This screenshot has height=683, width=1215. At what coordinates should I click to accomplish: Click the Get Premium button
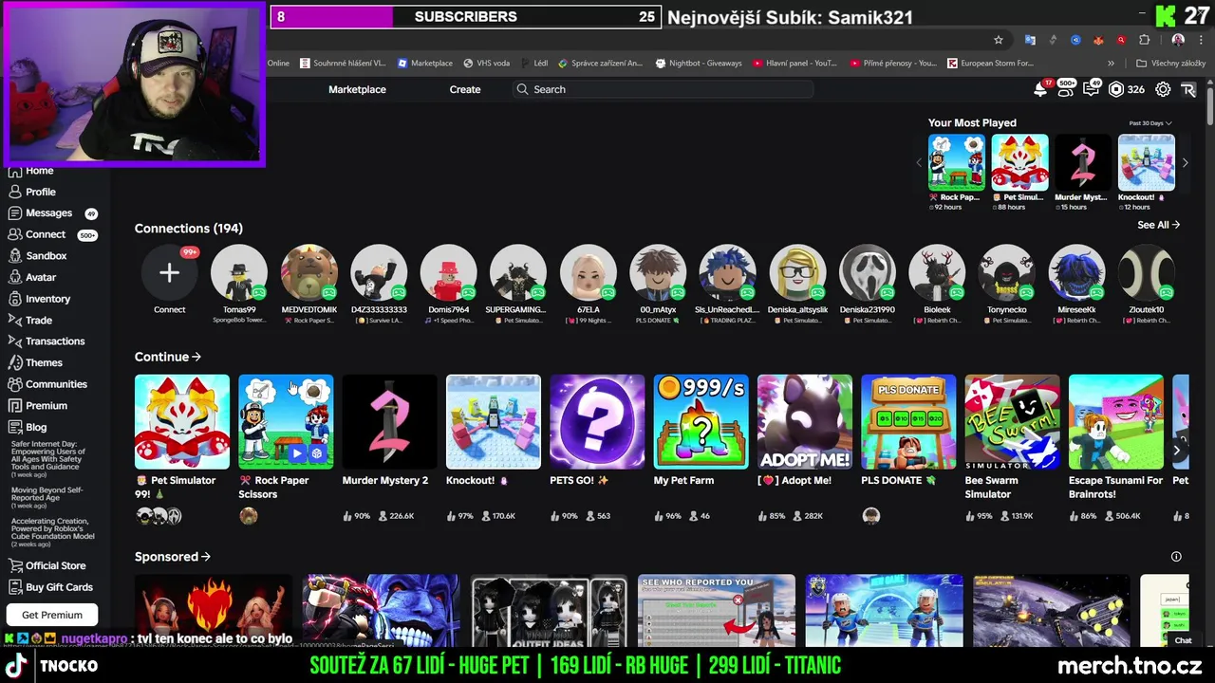click(x=52, y=615)
